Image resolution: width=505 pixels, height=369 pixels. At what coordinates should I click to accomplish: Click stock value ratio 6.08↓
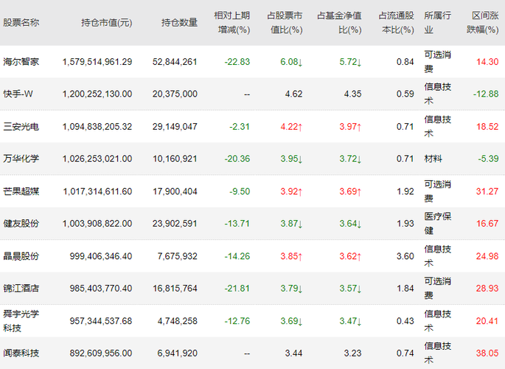291,61
